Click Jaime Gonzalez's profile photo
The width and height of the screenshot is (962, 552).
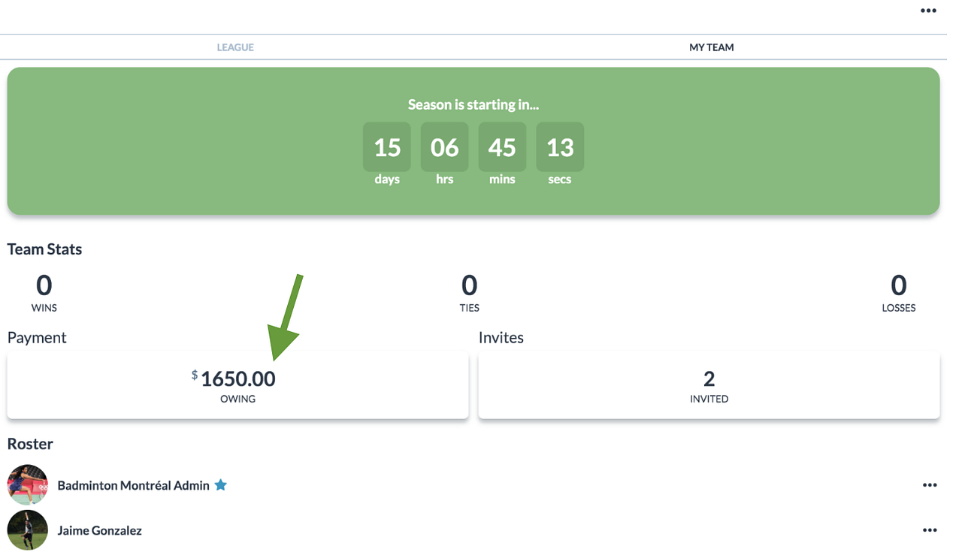tap(28, 530)
